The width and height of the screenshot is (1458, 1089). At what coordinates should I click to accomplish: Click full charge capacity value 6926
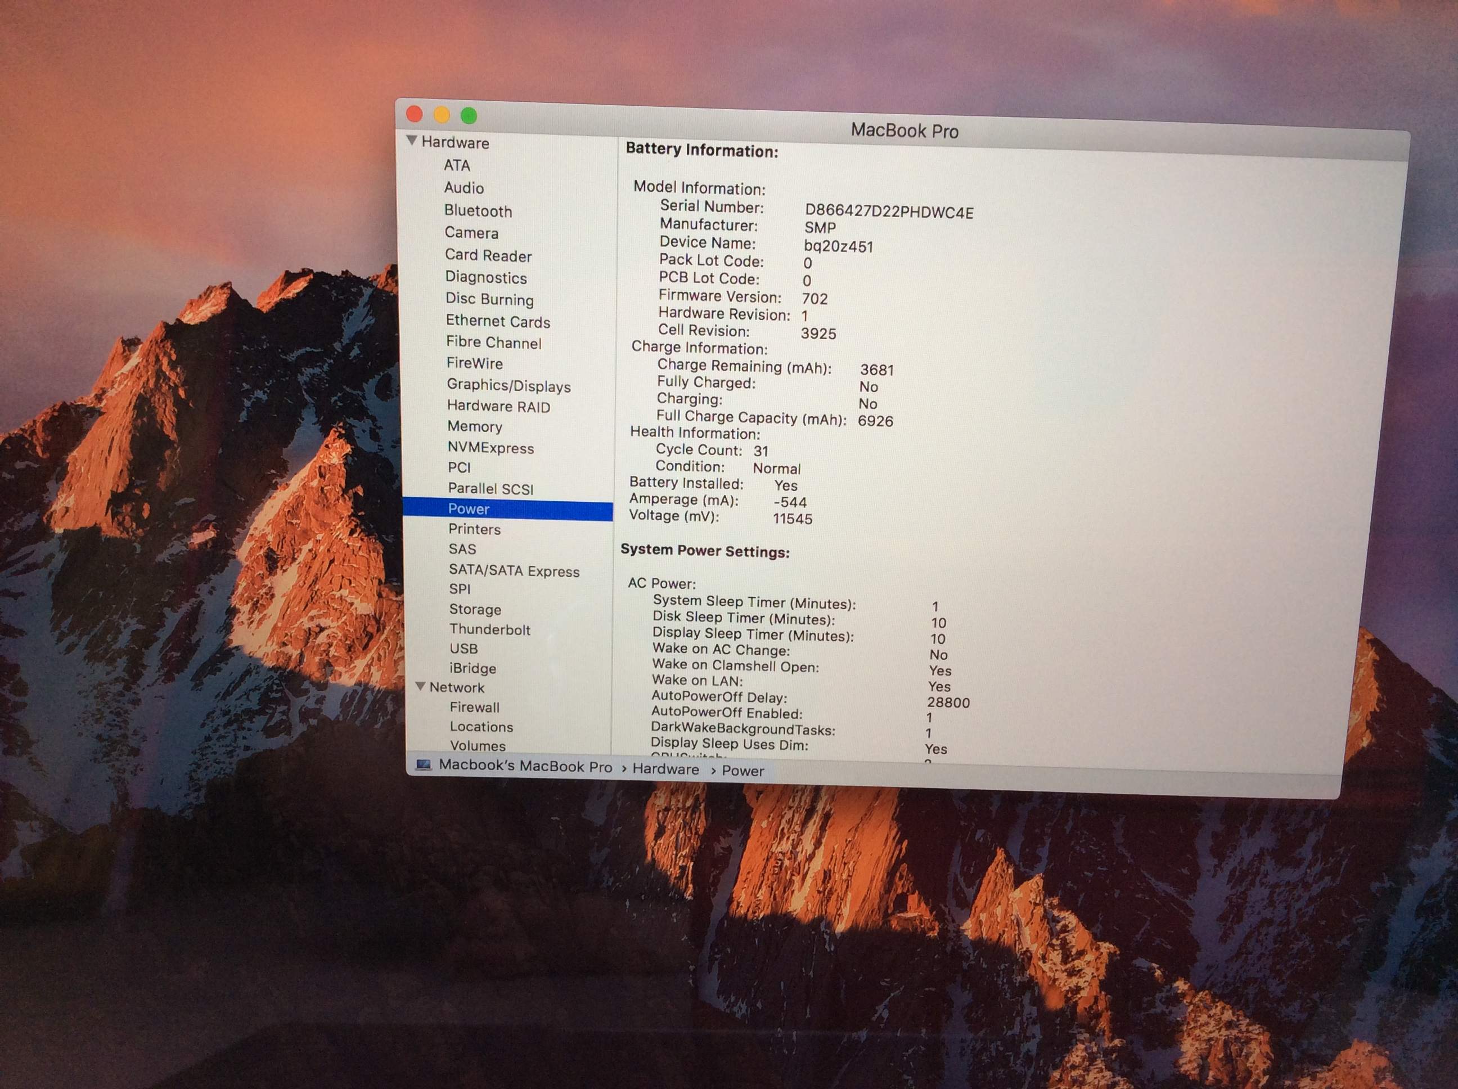tap(875, 421)
